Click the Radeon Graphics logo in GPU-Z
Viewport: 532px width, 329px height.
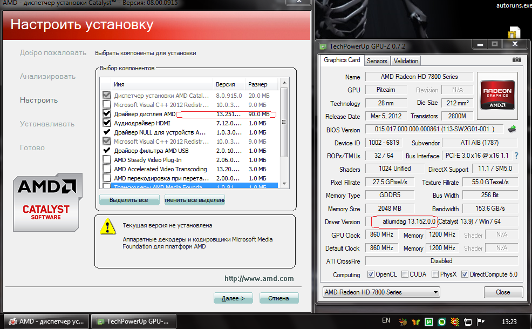click(x=497, y=96)
